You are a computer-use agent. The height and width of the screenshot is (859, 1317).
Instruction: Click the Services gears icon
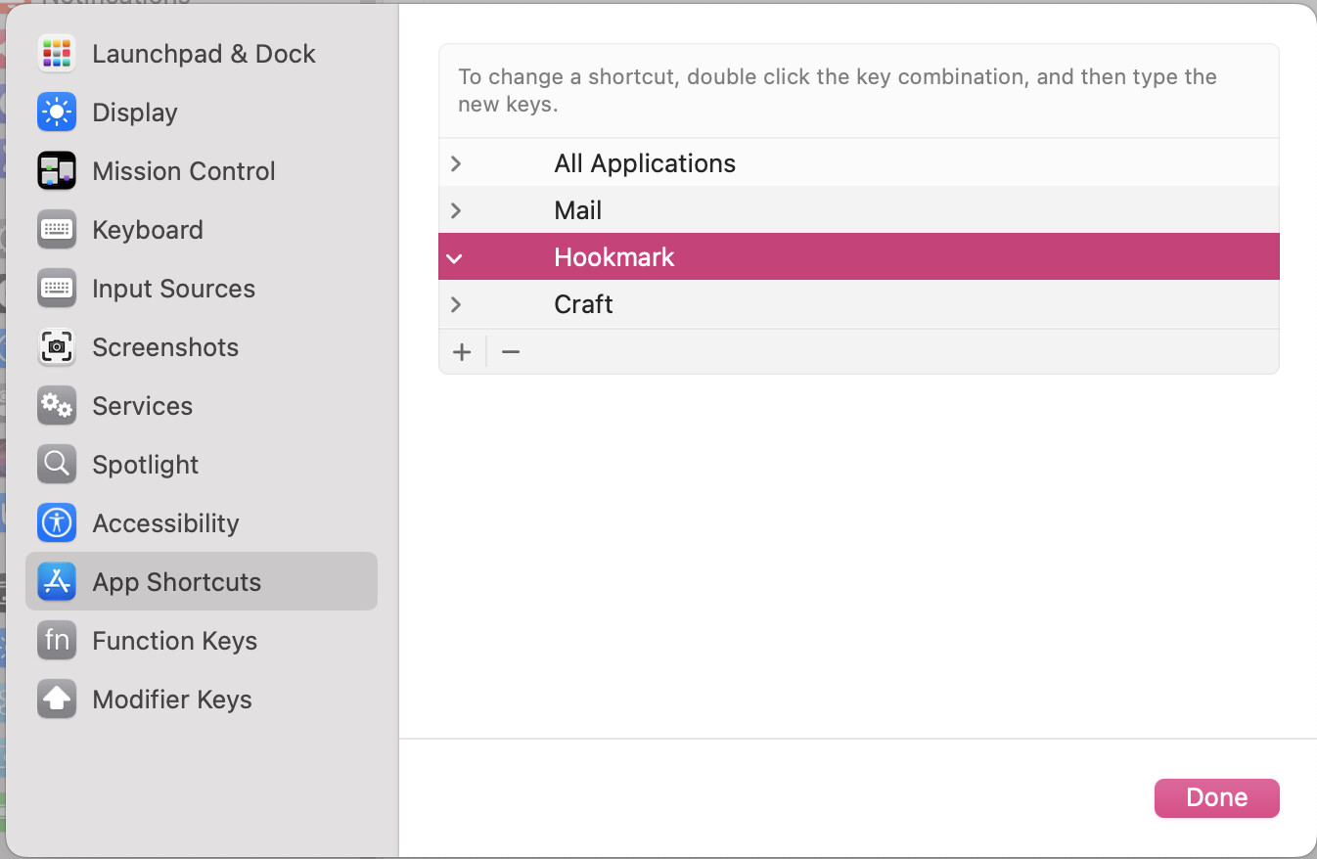click(57, 406)
